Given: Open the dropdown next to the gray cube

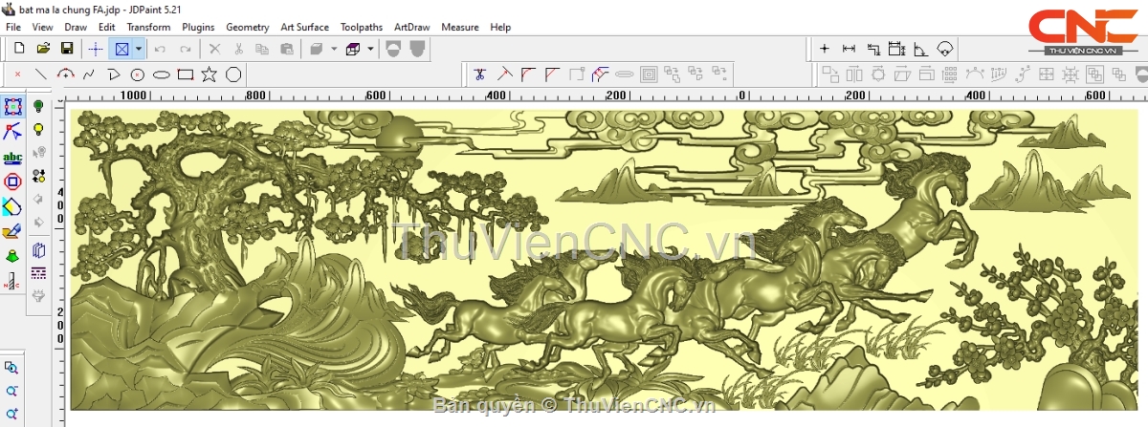Looking at the screenshot, I should [x=333, y=48].
